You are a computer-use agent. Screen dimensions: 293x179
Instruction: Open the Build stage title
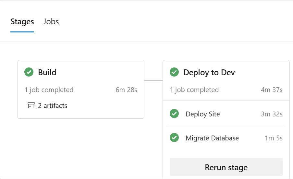click(x=47, y=72)
